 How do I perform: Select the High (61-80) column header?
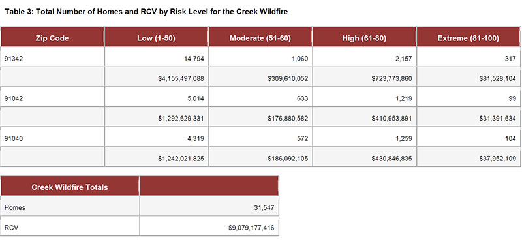pos(364,37)
